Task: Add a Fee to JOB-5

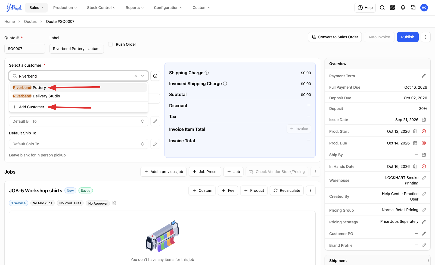Action: (228, 190)
